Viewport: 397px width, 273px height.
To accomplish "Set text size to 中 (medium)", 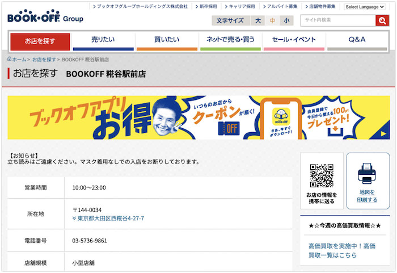I will click(272, 20).
